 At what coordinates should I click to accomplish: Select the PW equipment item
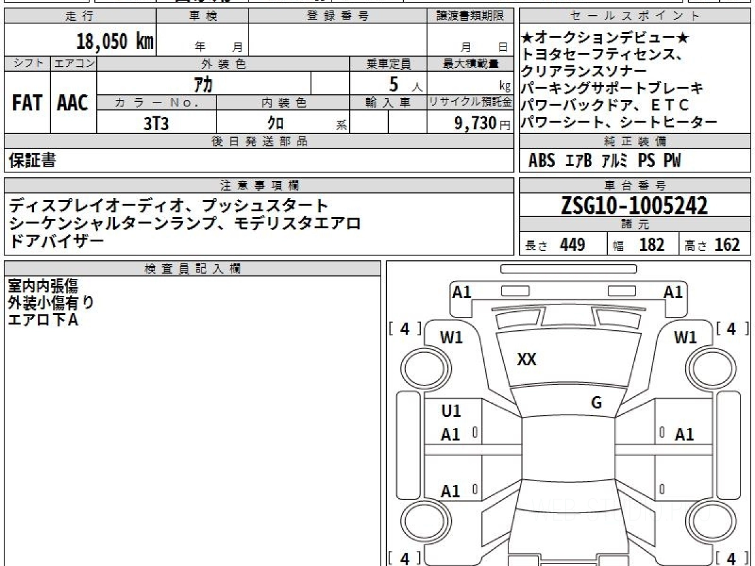coord(672,161)
